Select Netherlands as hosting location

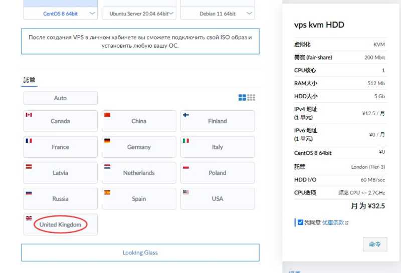point(139,172)
